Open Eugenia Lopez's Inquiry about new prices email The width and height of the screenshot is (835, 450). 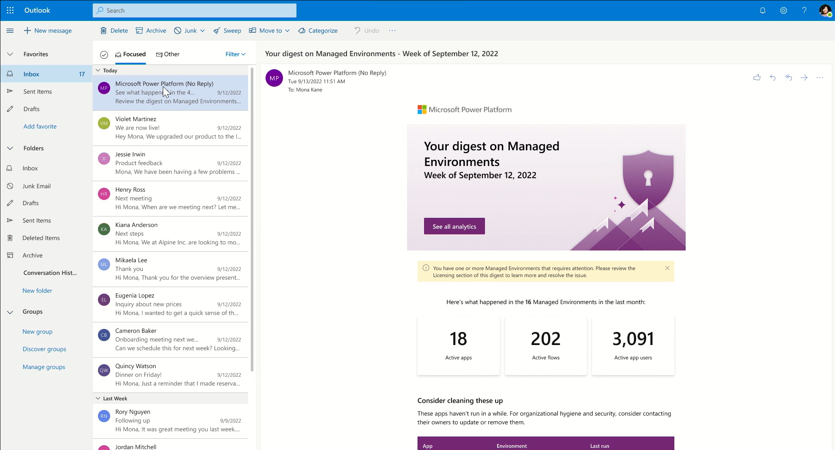(170, 305)
